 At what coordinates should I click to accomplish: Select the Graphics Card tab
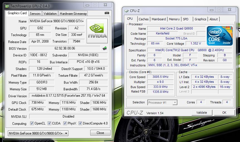[17, 13]
